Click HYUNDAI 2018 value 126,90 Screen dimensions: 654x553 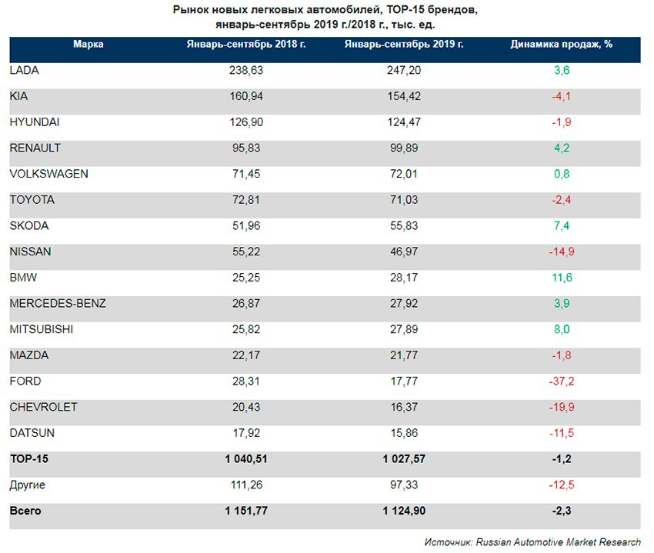coord(246,122)
